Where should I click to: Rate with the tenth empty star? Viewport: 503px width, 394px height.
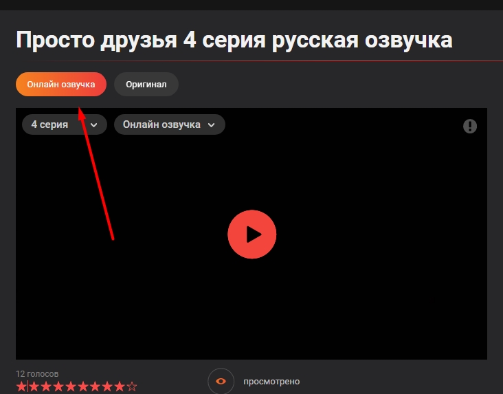pyautogui.click(x=132, y=387)
